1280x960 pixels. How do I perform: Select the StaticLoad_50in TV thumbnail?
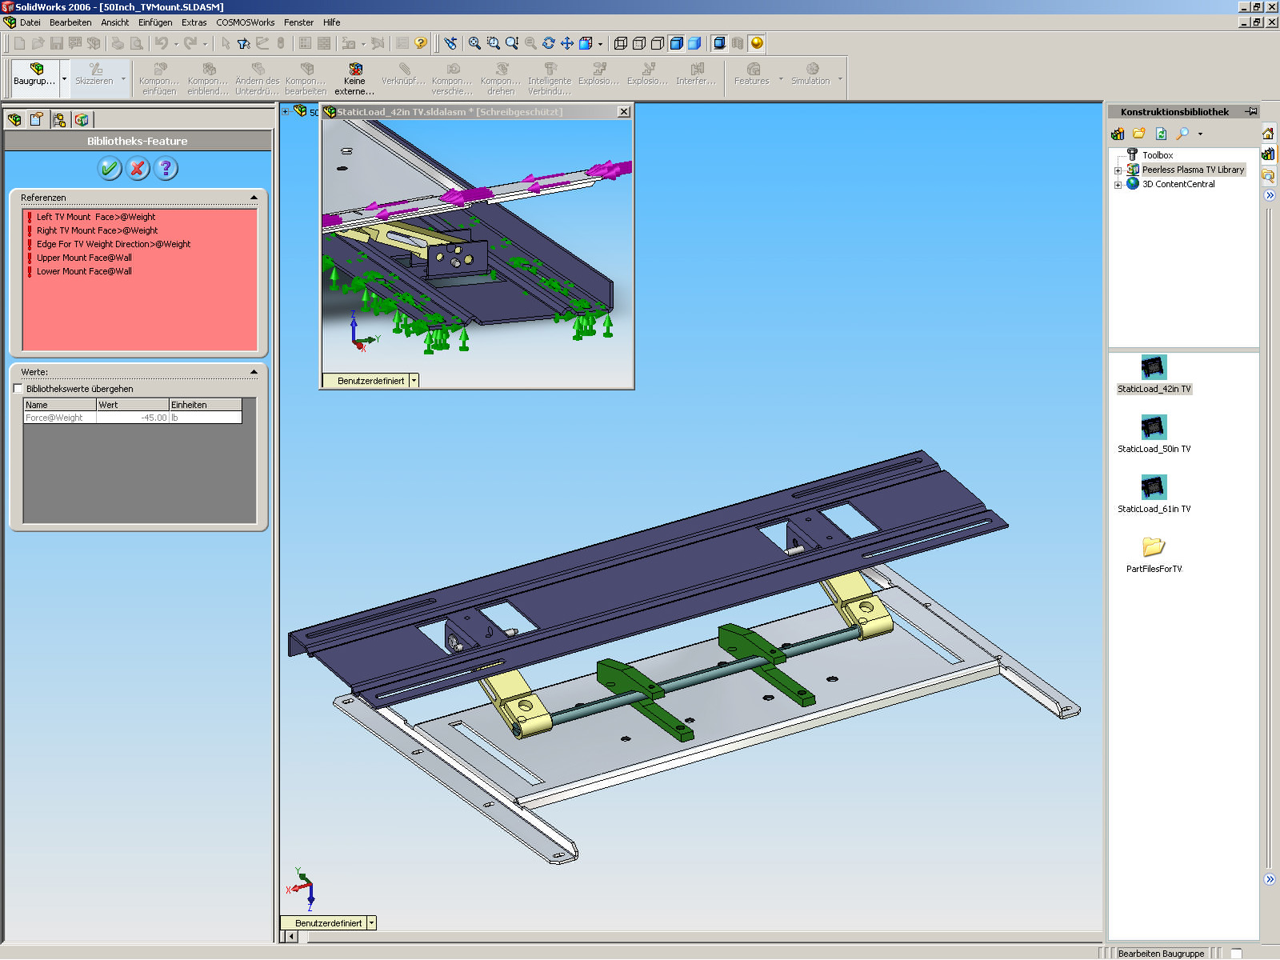click(1153, 429)
